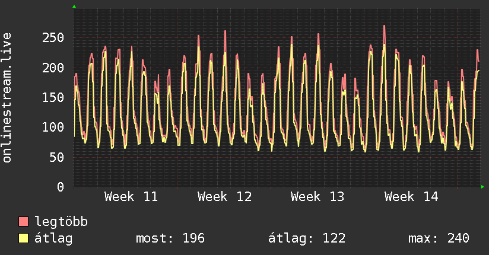Click the átlag legend label beside the yellow swatch
This screenshot has width=489, height=255.
coord(53,238)
